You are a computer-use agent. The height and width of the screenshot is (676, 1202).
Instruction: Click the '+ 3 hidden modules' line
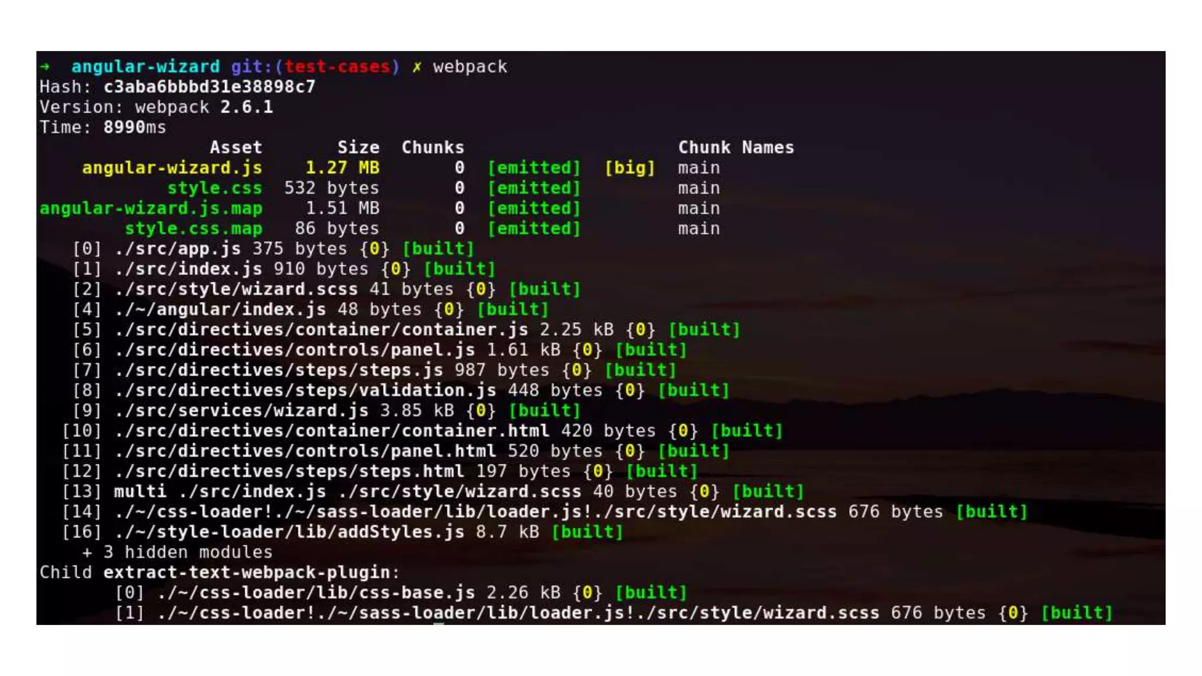[x=177, y=552]
